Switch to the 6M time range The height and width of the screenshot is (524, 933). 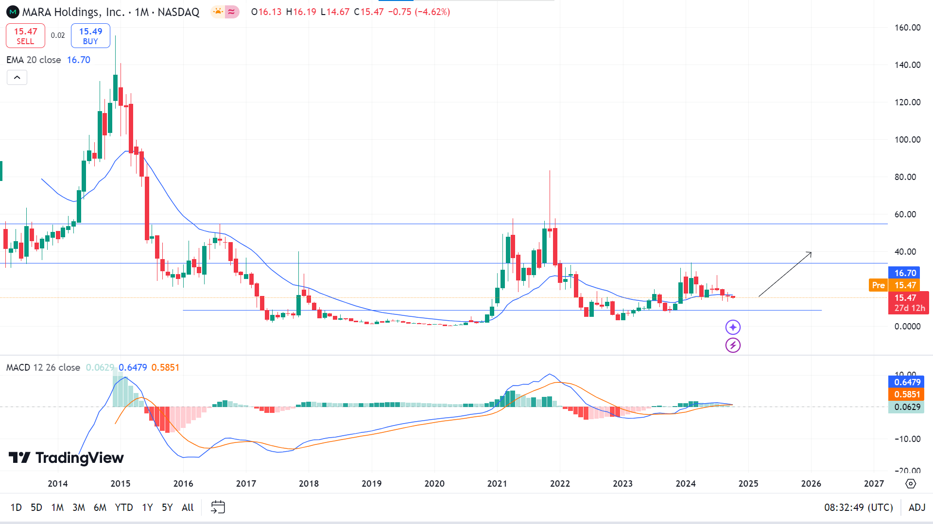[100, 508]
